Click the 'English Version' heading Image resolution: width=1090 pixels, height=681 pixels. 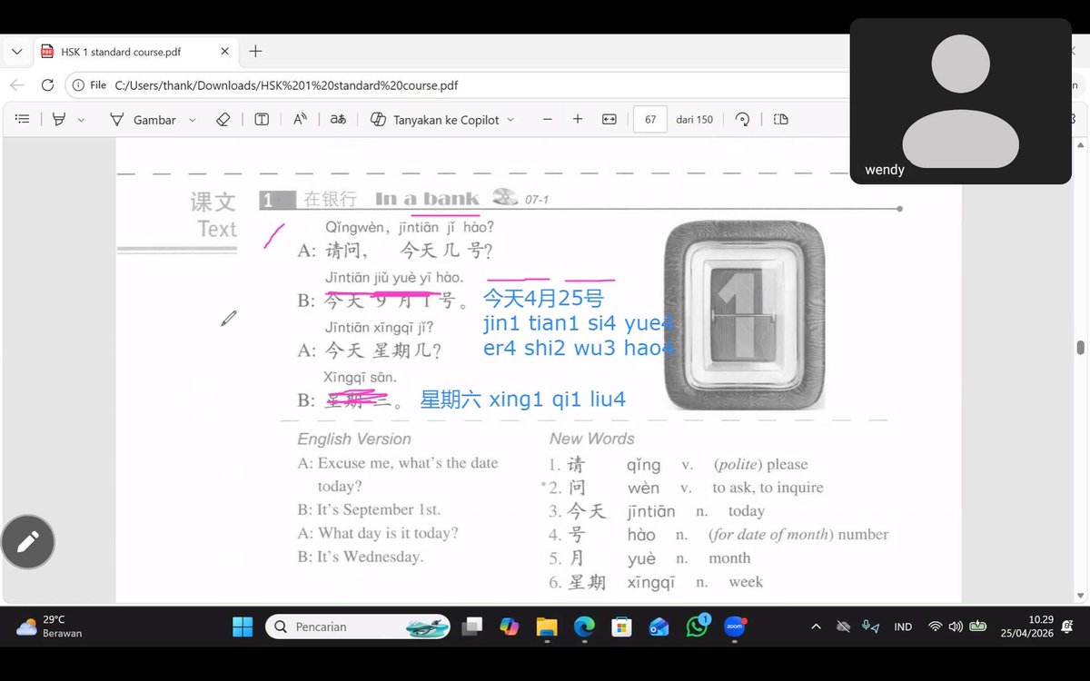354,439
